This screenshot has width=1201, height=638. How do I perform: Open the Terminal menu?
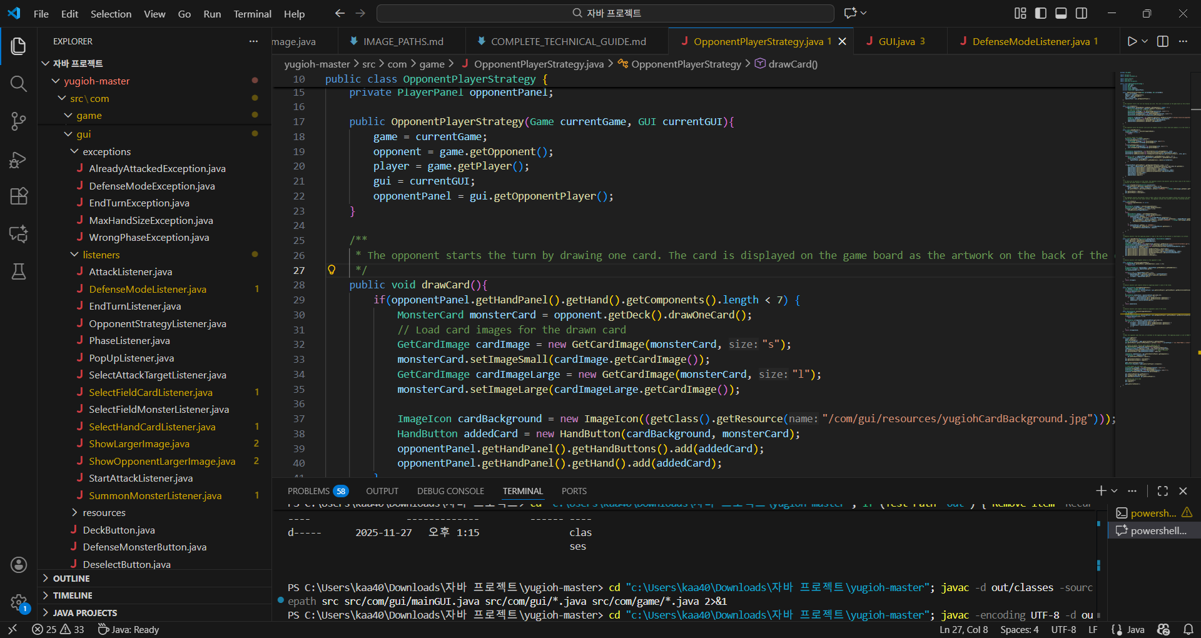coord(252,14)
